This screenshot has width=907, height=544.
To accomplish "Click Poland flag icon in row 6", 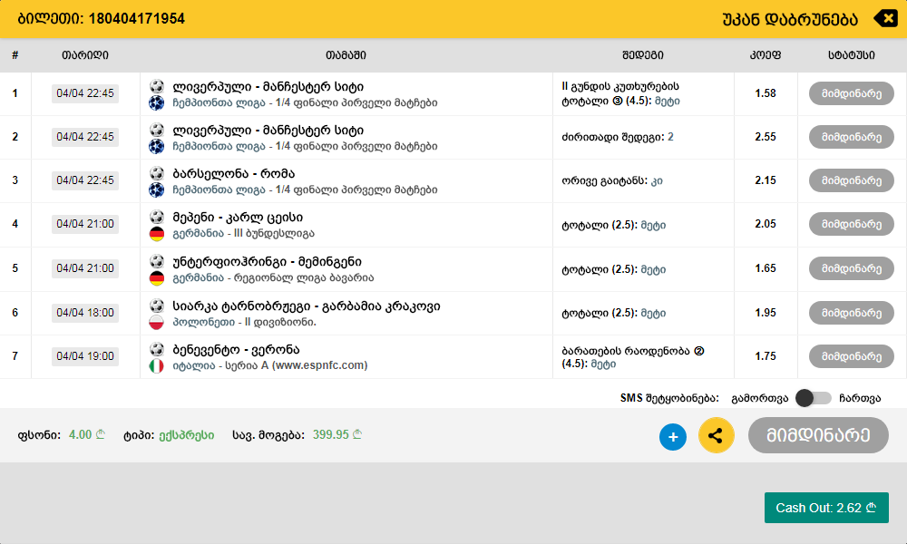I will tap(157, 322).
